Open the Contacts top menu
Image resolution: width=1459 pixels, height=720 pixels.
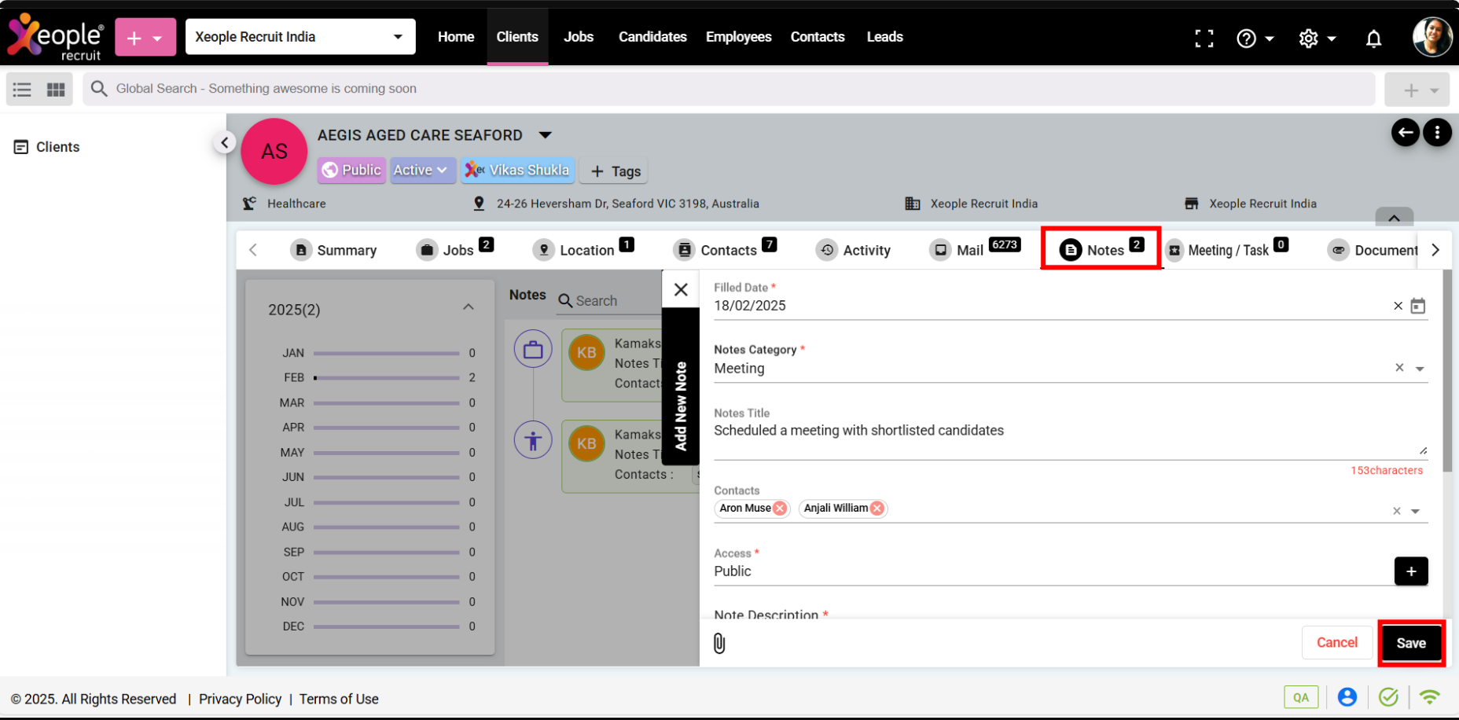(818, 37)
